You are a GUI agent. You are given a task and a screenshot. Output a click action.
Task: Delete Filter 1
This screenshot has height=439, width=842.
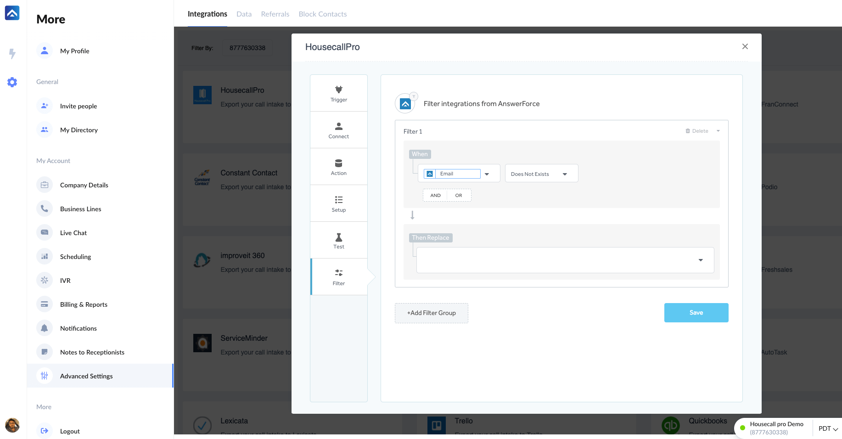point(697,131)
